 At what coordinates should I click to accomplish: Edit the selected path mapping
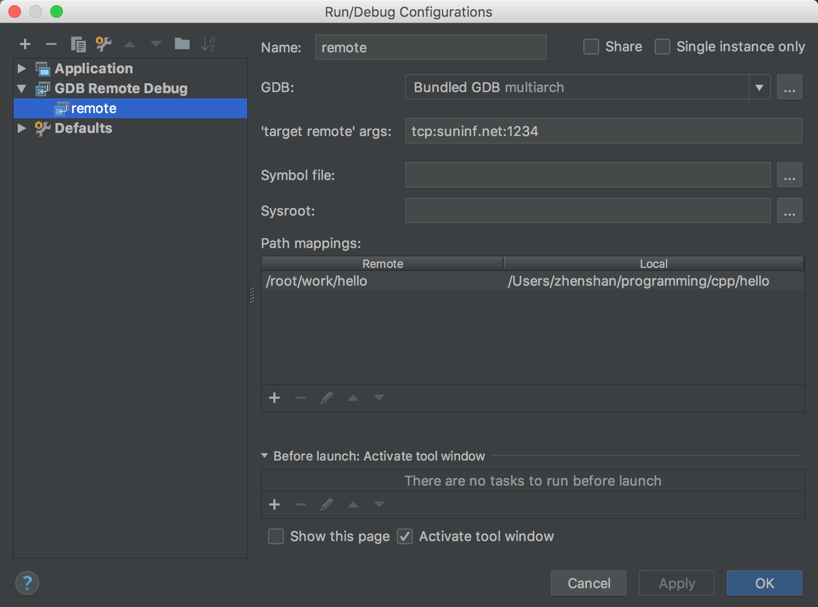327,398
